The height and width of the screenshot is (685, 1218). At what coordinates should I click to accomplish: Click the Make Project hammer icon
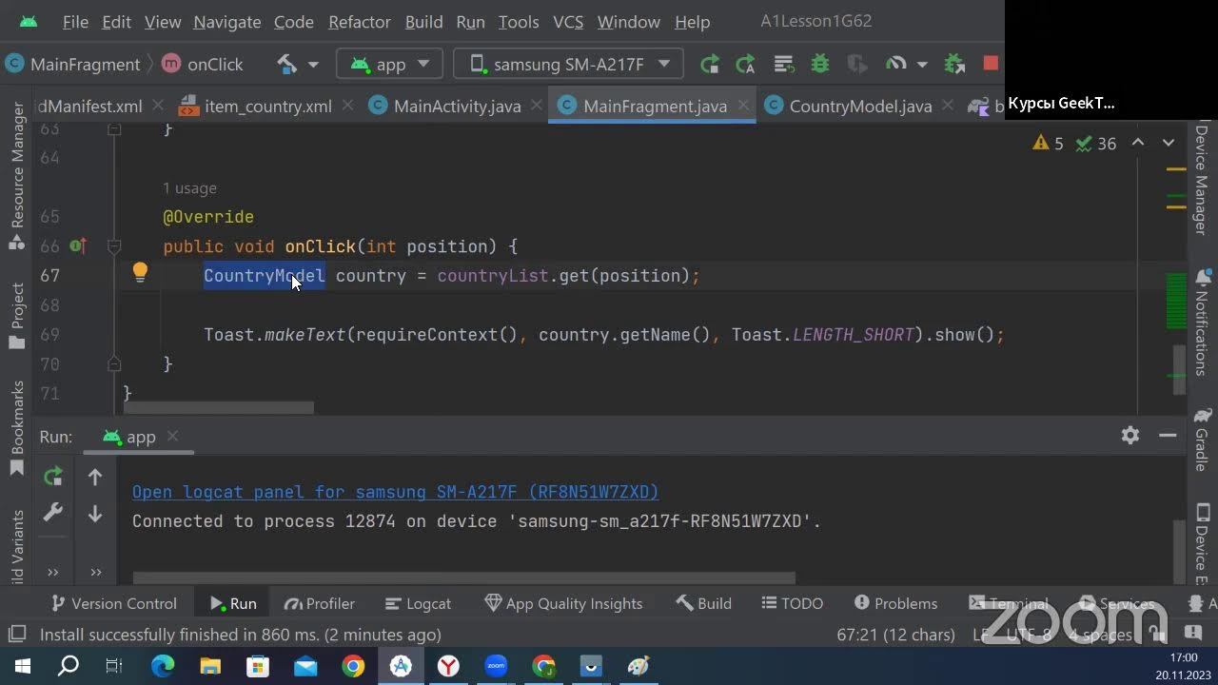pos(286,65)
